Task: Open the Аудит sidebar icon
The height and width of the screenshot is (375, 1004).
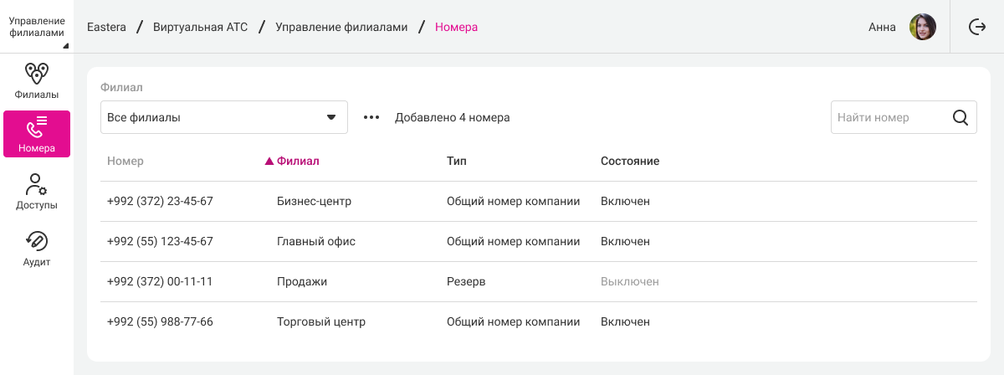Action: point(37,242)
